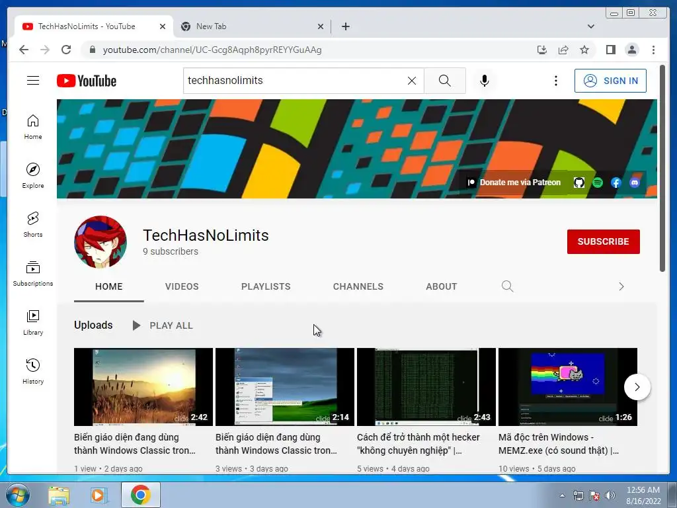
Task: Share this page via the share icon
Action: tap(563, 50)
